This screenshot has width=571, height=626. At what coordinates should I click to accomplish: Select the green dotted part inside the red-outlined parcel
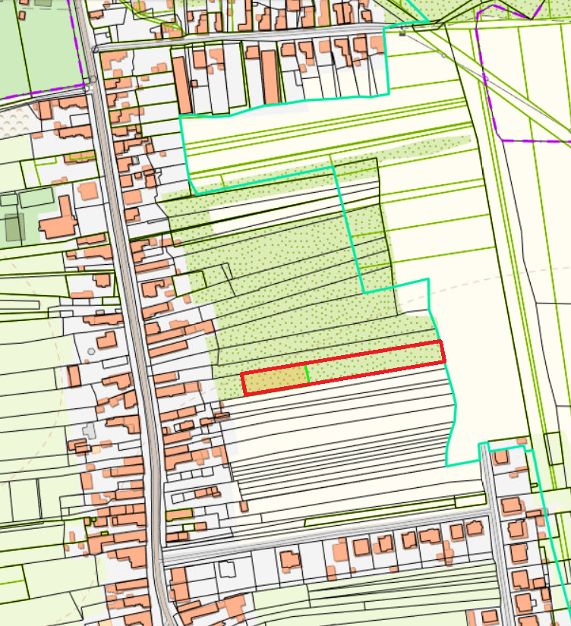click(372, 364)
